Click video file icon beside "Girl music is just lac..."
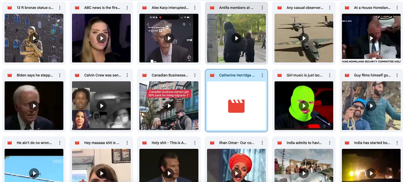 [280, 75]
